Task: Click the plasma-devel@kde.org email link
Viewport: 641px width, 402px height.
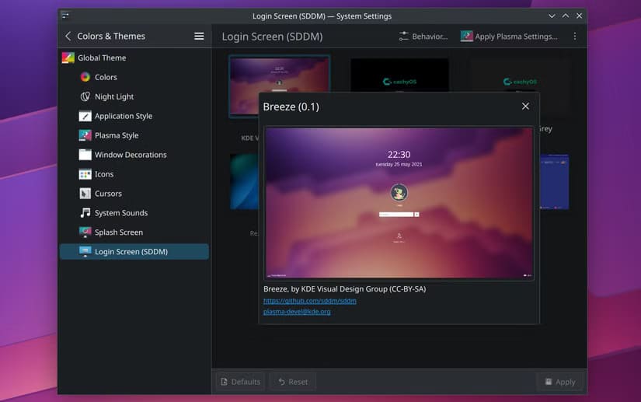Action: coord(297,311)
